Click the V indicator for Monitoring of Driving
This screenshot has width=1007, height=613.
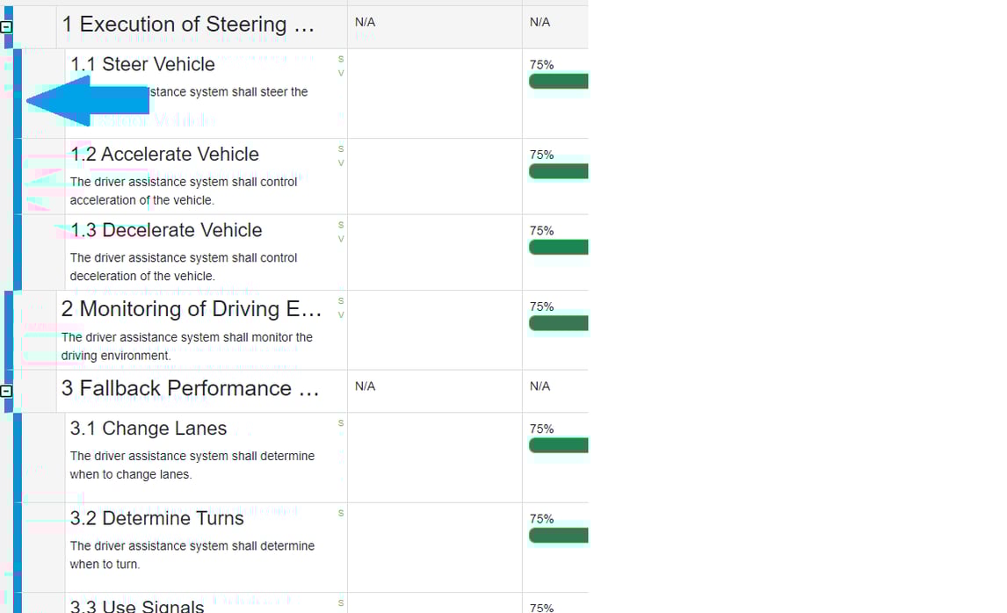pyautogui.click(x=341, y=314)
